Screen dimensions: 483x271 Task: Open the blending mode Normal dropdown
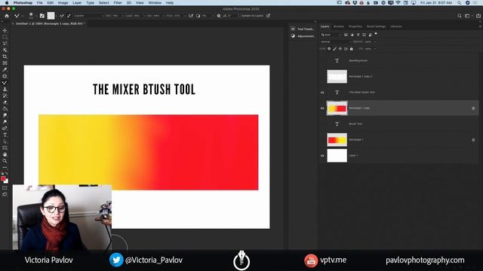pyautogui.click(x=336, y=41)
